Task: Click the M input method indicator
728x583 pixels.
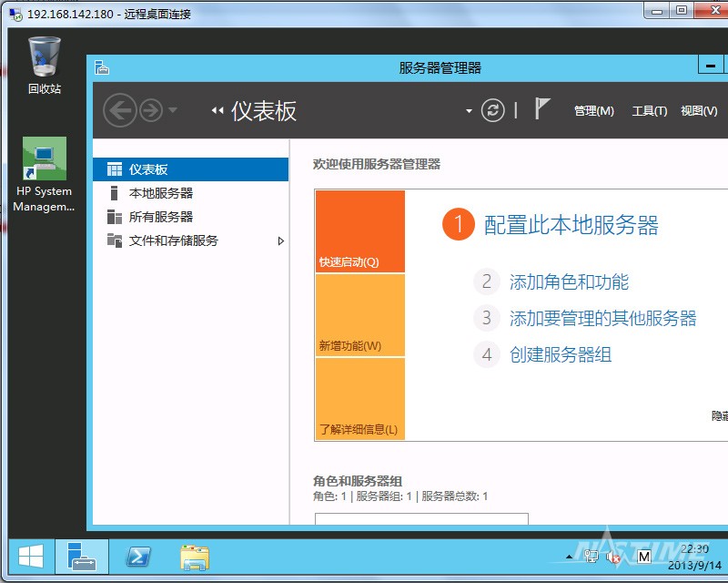Action: (644, 557)
